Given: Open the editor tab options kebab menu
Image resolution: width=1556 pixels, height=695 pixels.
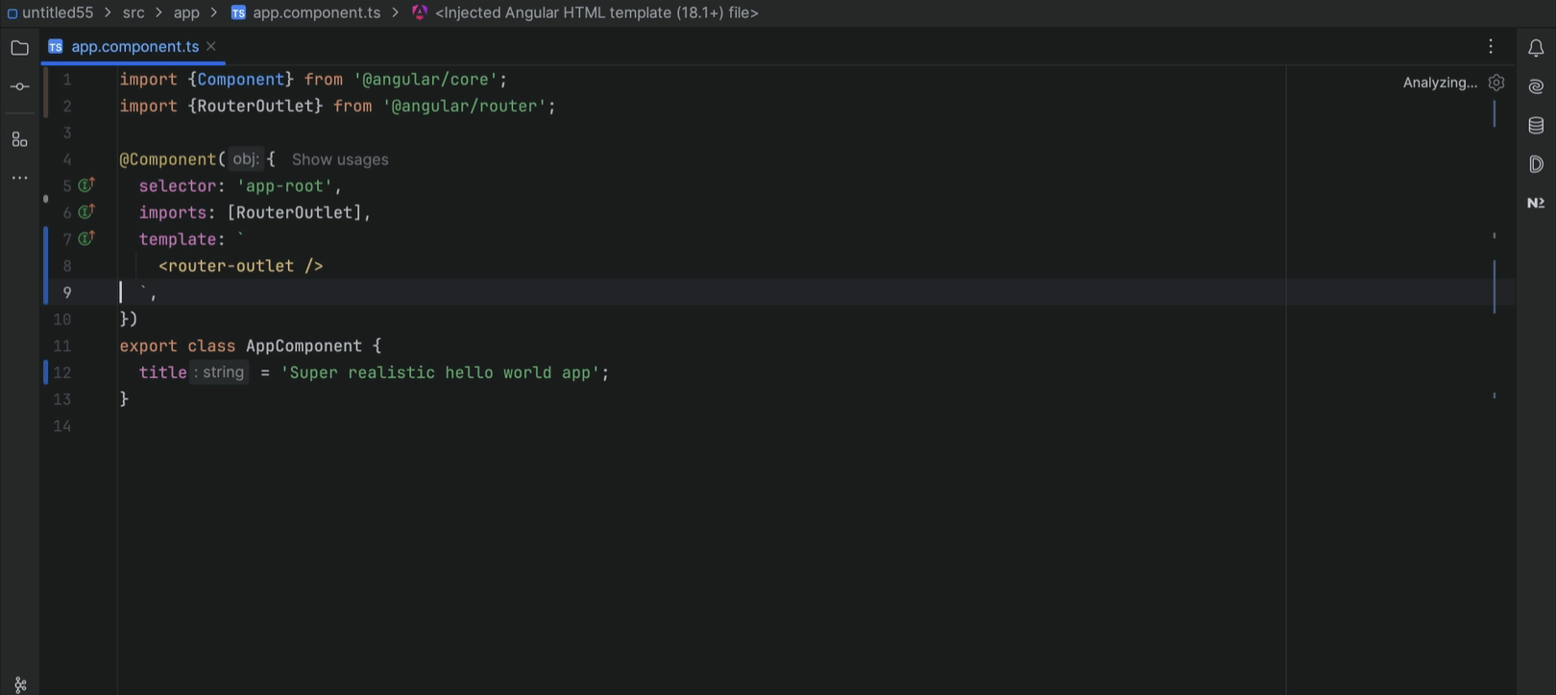Looking at the screenshot, I should click(x=1491, y=46).
